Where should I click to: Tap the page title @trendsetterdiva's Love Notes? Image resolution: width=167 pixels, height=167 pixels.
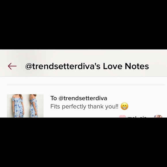pyautogui.click(x=87, y=66)
